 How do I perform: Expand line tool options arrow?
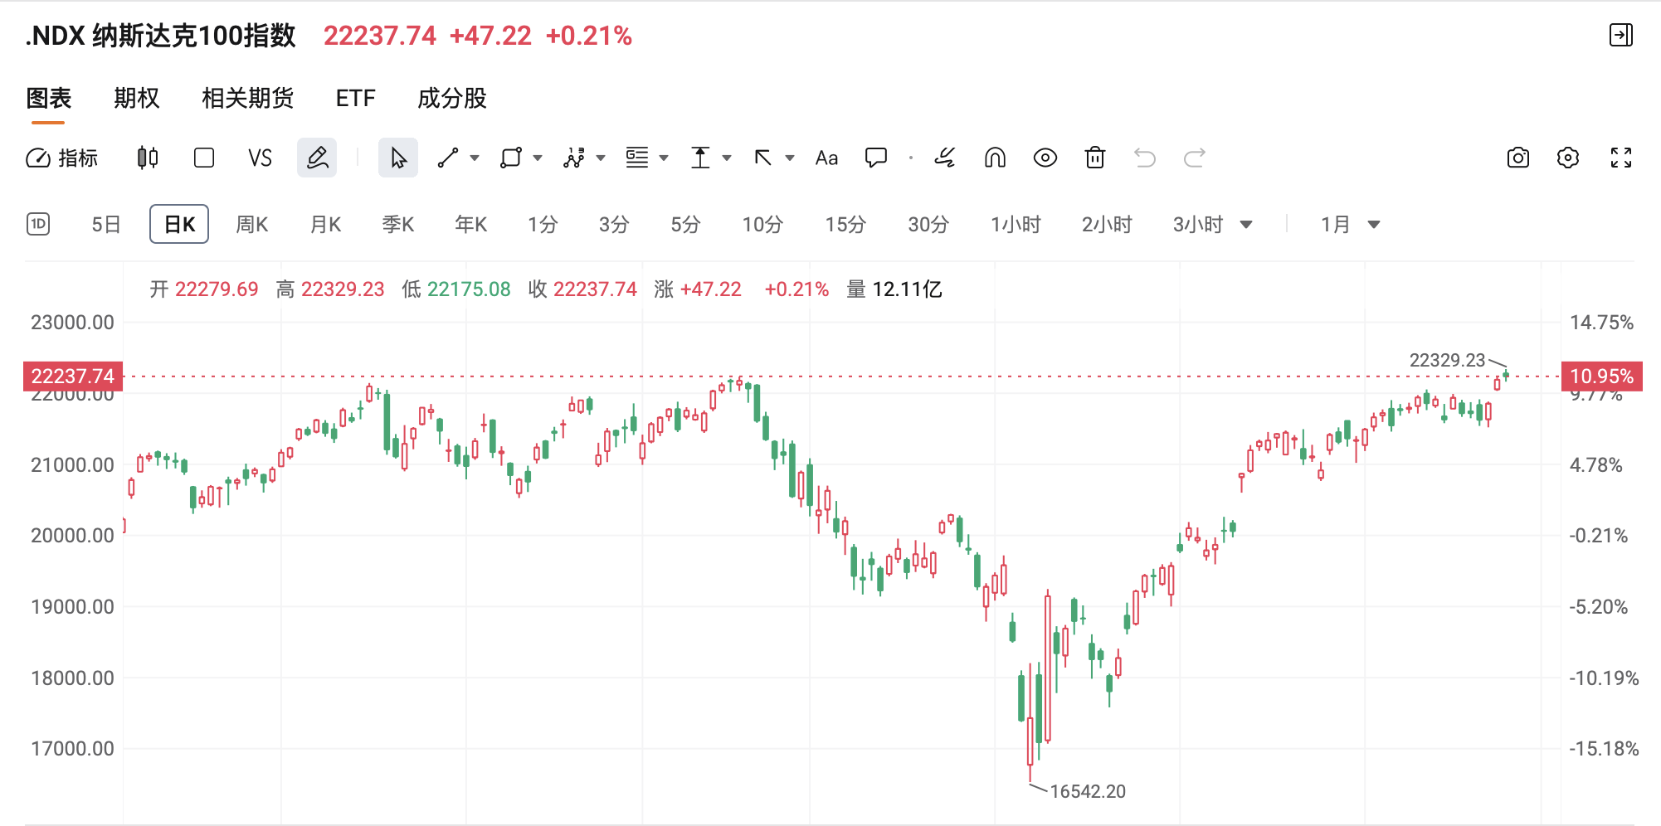[x=475, y=158]
